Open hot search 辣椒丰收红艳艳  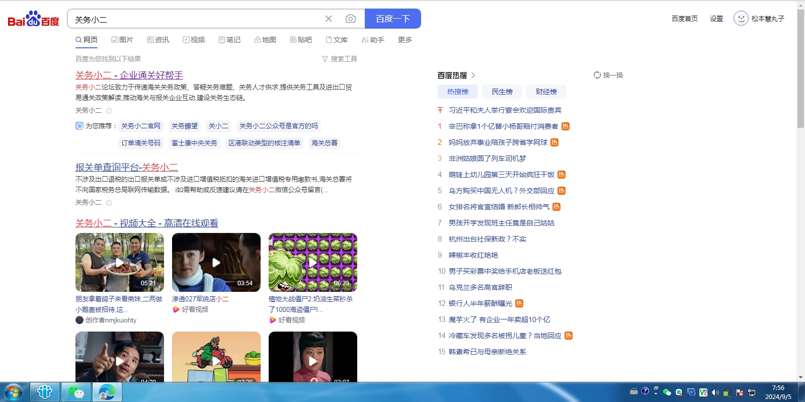point(473,255)
